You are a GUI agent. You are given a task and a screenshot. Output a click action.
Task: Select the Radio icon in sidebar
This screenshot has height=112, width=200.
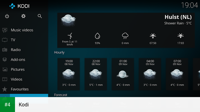coord(5,50)
